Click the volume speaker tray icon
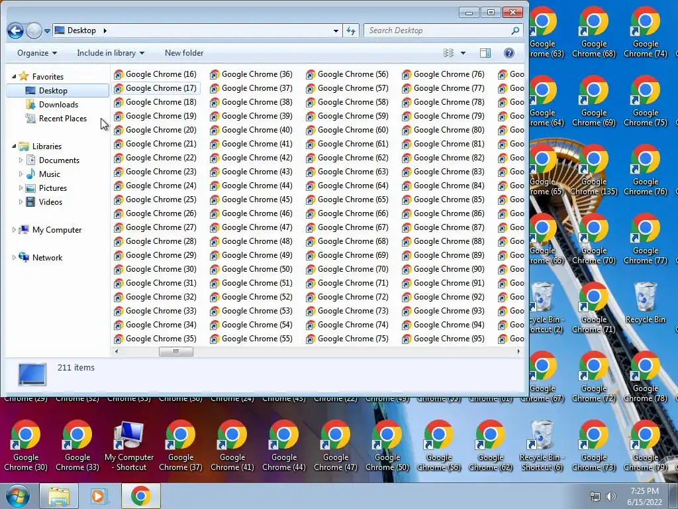Image resolution: width=678 pixels, height=509 pixels. 611,496
